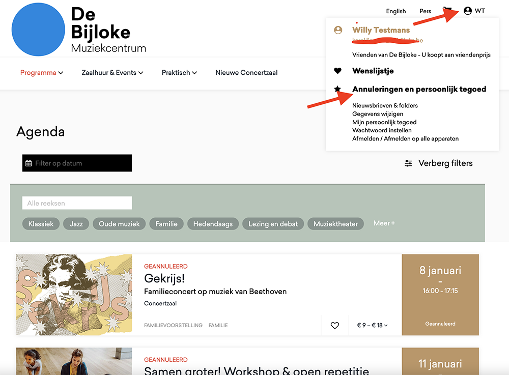Click the user account icon next to WT
This screenshot has width=509, height=375.
coord(468,11)
